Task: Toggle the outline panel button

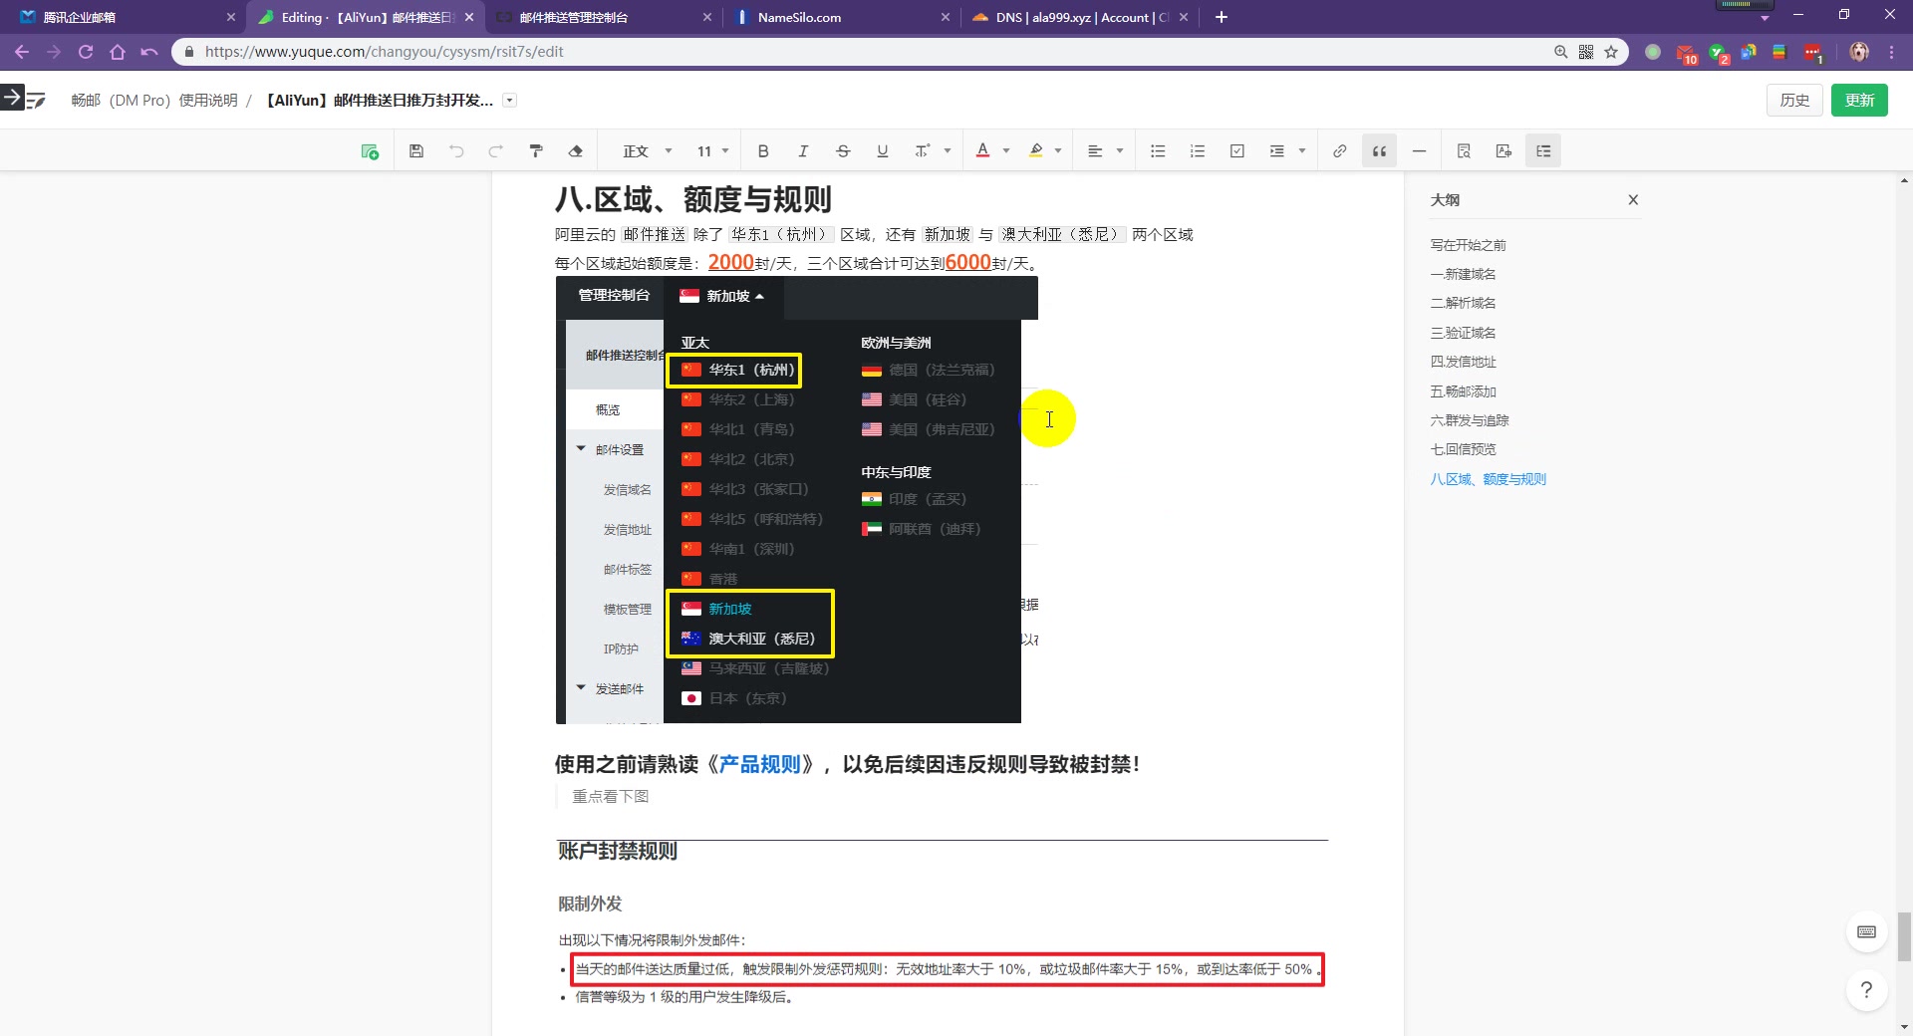Action: point(1543,151)
